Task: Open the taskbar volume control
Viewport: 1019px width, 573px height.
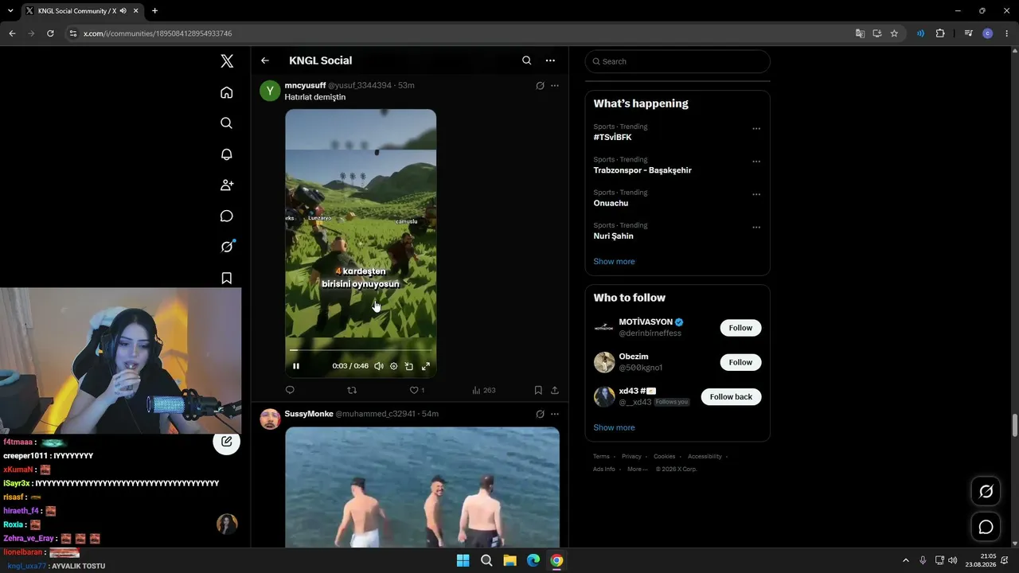Action: click(953, 560)
